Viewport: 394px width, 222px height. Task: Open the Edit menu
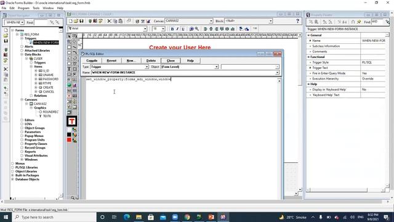[12, 8]
